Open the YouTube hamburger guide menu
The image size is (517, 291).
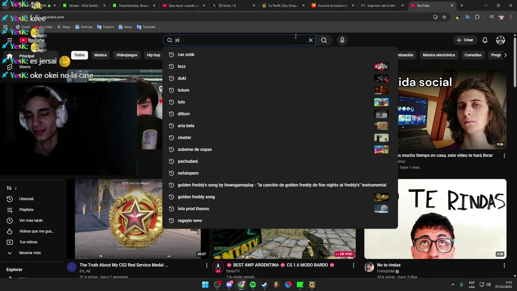10,40
